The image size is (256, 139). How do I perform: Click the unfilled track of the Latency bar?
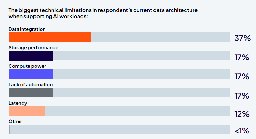[x=138, y=111]
